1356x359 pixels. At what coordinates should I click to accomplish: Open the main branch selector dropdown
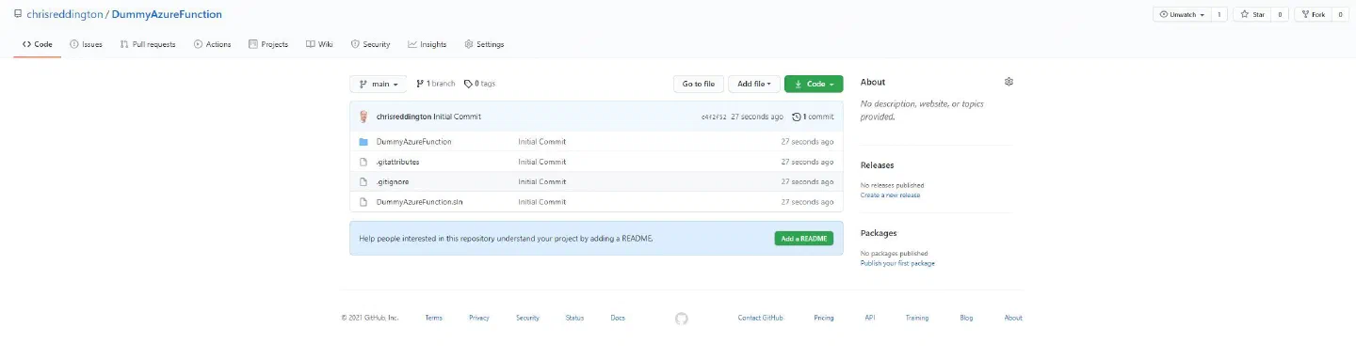tap(378, 84)
